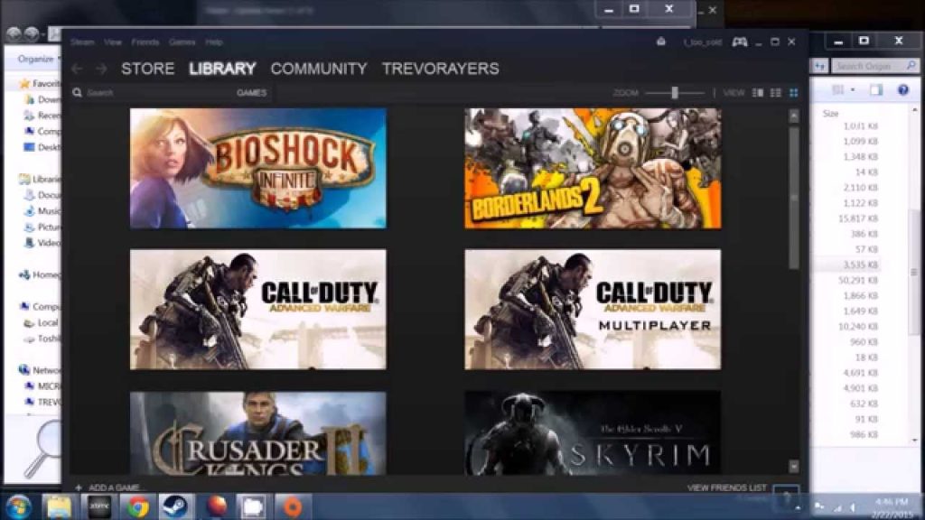Open the Friends menu in Steam
Image resolution: width=925 pixels, height=520 pixels.
coord(145,42)
